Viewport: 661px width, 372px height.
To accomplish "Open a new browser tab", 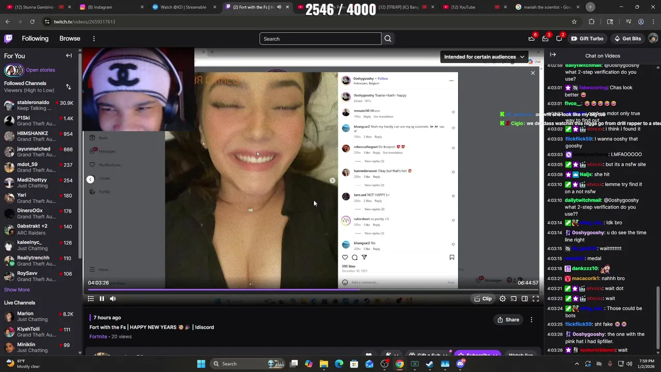I will coord(590,7).
